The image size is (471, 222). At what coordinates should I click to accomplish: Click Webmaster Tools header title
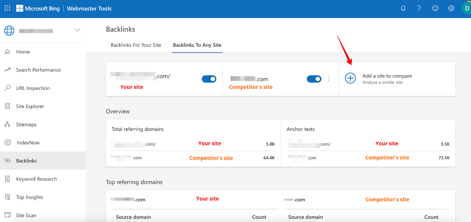(x=89, y=9)
